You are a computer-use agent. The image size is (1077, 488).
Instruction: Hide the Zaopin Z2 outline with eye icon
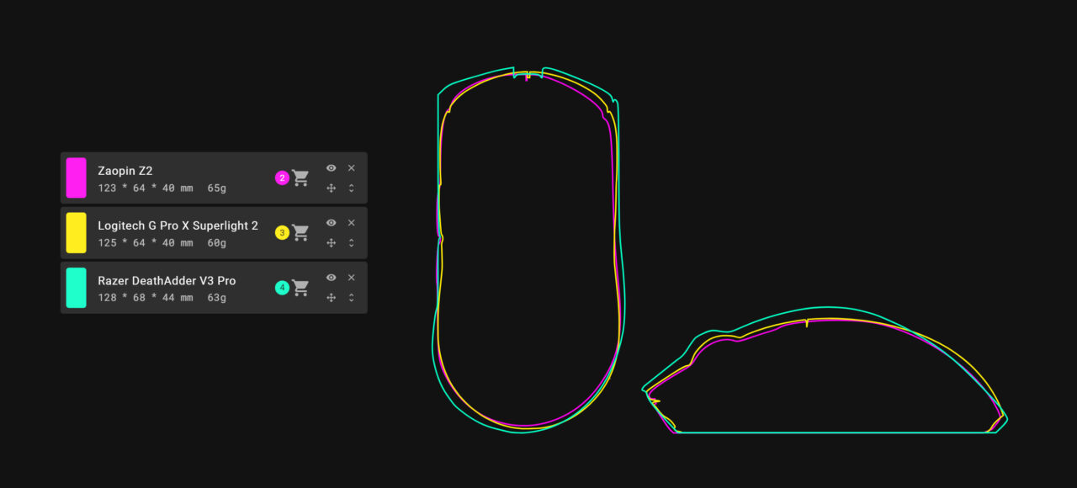[332, 168]
